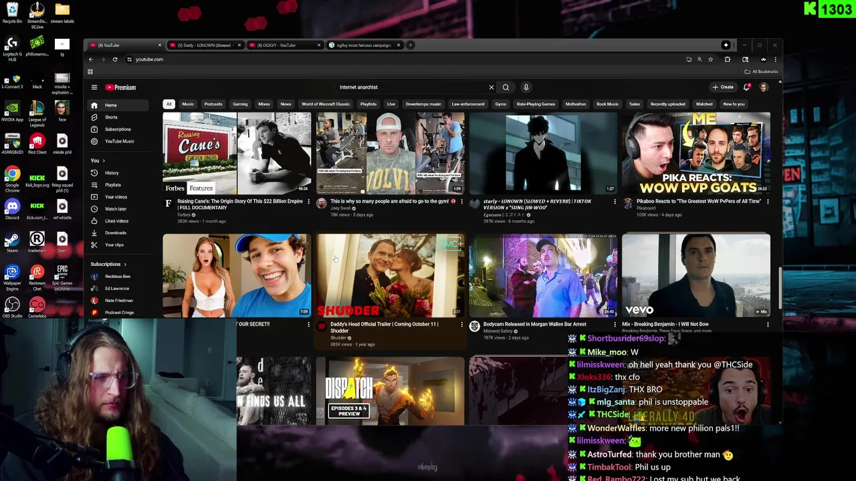Open the account avatar menu
This screenshot has height=481, width=856.
pos(764,88)
